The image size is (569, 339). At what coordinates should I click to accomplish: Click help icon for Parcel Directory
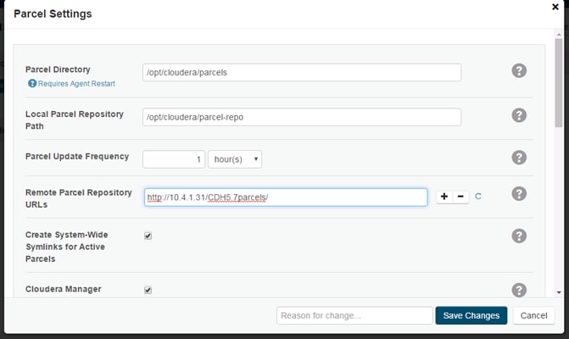pyautogui.click(x=519, y=70)
